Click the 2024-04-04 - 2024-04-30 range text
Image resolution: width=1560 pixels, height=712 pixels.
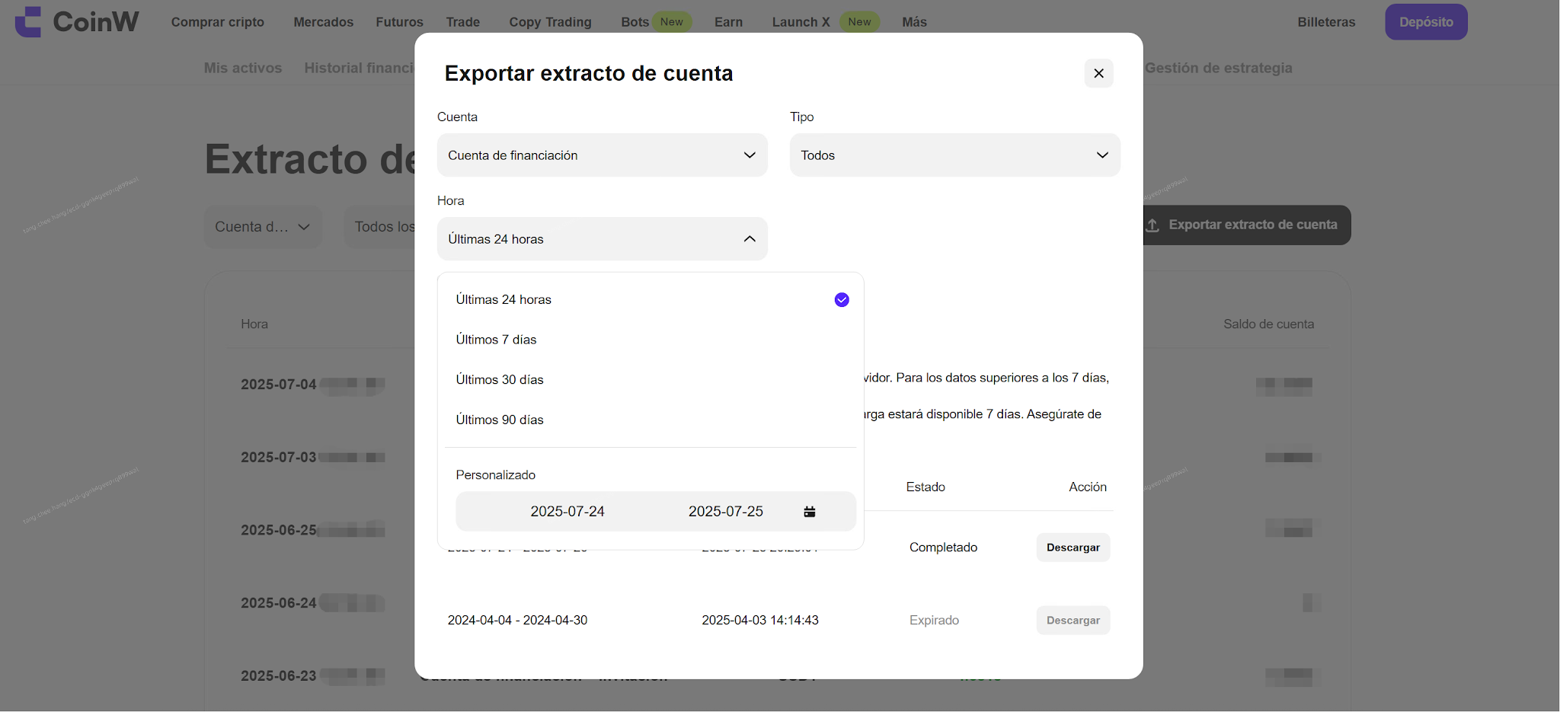coord(517,621)
